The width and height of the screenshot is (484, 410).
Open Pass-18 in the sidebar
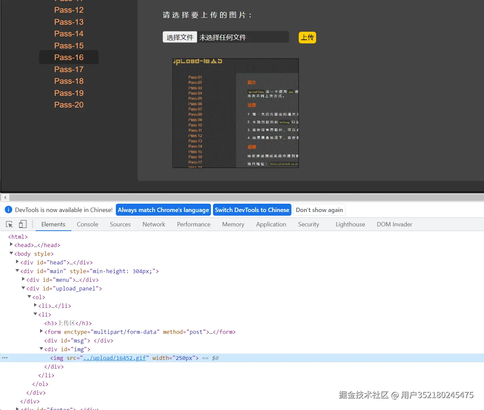69,81
